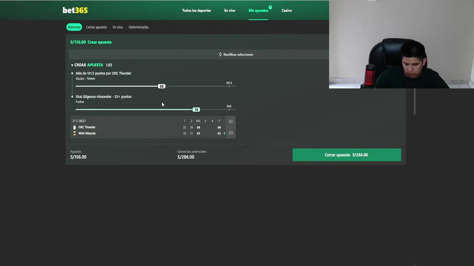Click the Mit. halftime column header
Image resolution: width=474 pixels, height=266 pixels.
[x=198, y=121]
